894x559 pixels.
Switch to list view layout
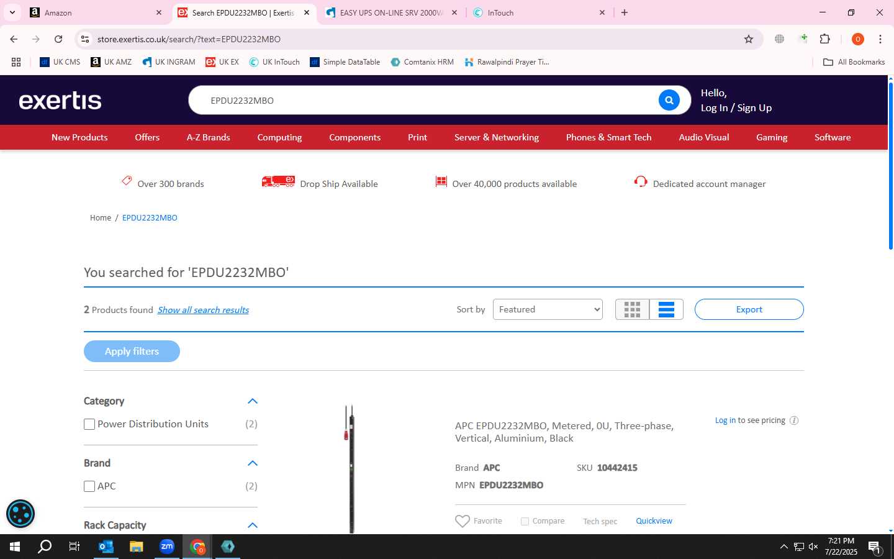point(666,309)
